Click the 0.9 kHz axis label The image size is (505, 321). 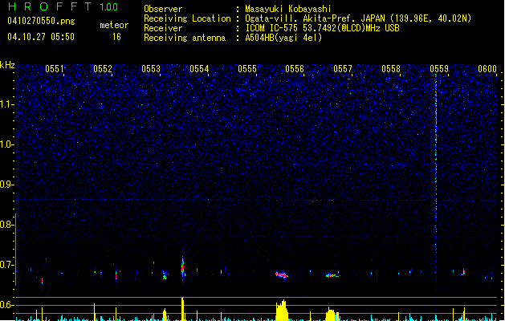[7, 185]
